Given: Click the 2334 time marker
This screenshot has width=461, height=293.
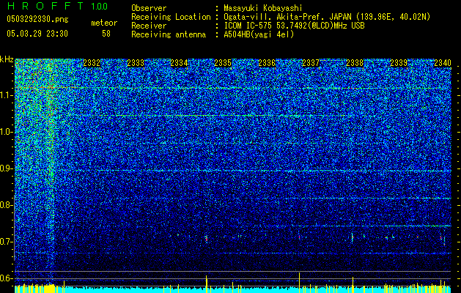Looking at the screenshot, I should (x=179, y=63).
